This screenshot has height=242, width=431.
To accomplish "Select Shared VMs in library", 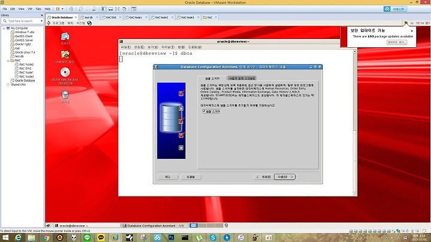I will pyautogui.click(x=18, y=84).
